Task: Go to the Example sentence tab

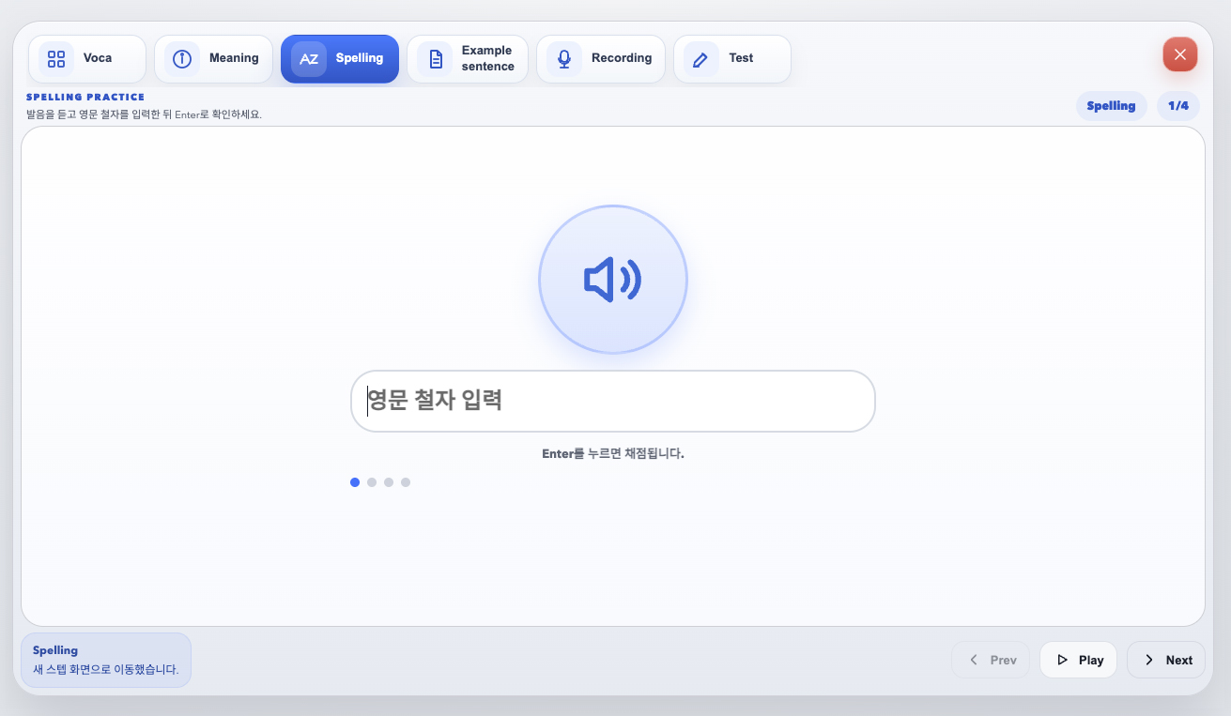Action: pos(468,59)
